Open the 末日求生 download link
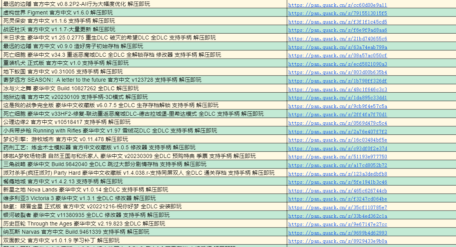The height and width of the screenshot is (247, 456). (x=337, y=38)
